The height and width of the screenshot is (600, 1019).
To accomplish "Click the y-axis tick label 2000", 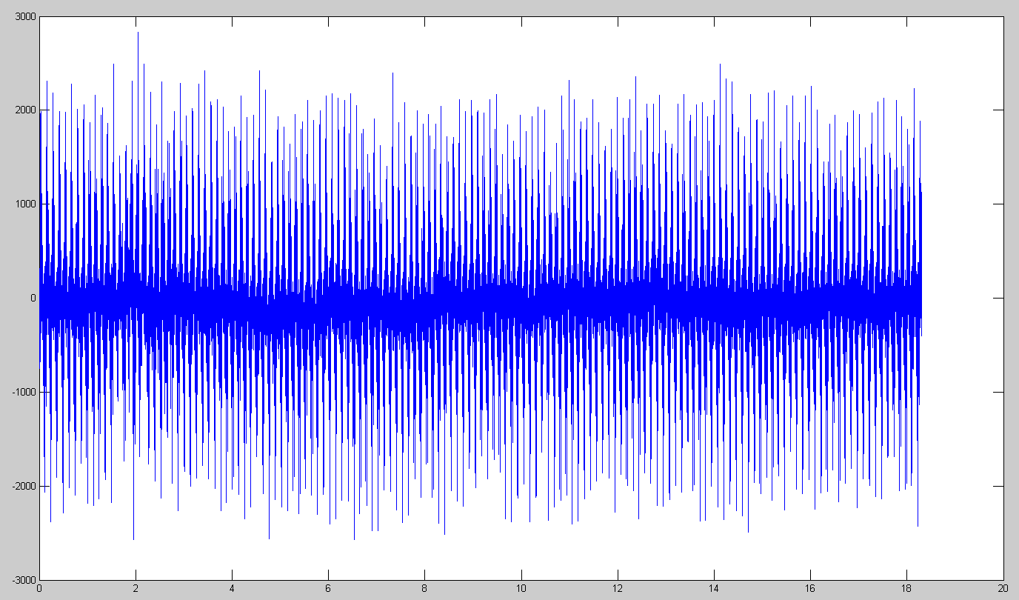I will (x=24, y=110).
